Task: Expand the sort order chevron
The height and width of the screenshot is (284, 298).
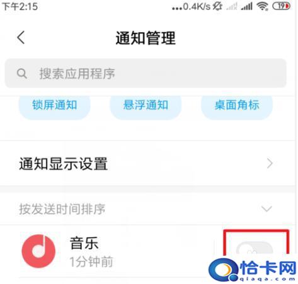Action: 266,208
